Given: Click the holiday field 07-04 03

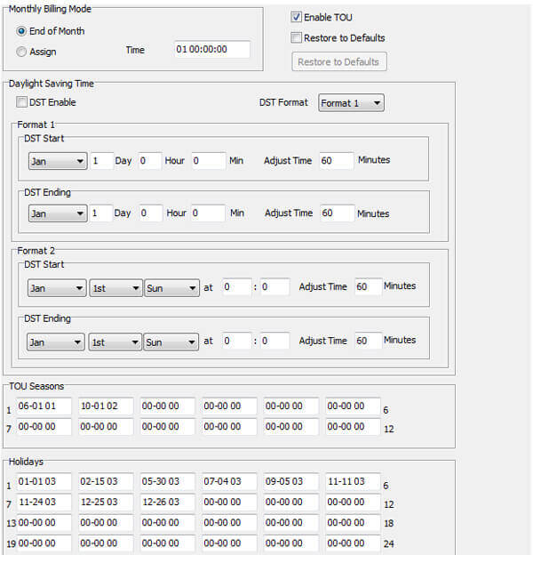Looking at the screenshot, I should 229,481.
